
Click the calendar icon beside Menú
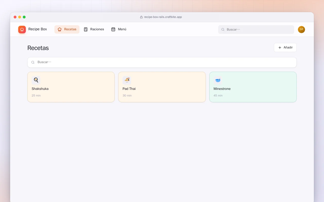tap(113, 29)
